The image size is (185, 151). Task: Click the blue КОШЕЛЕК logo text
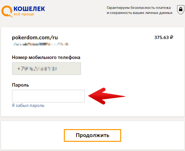pos(29,9)
